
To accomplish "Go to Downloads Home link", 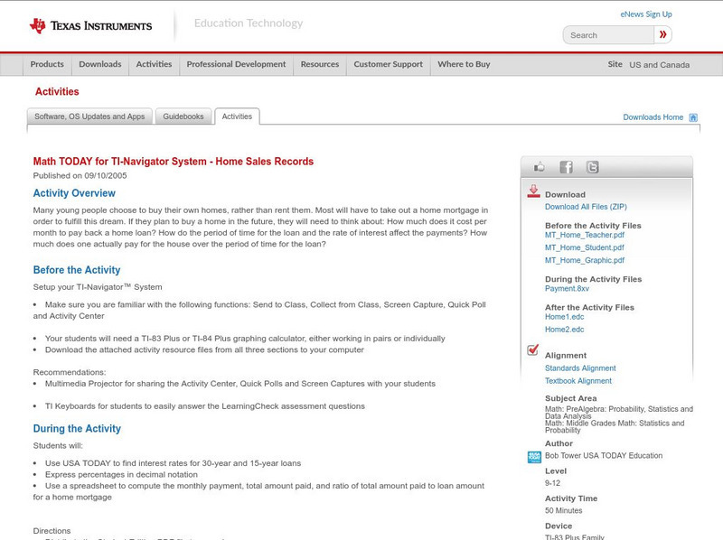I will click(x=653, y=117).
